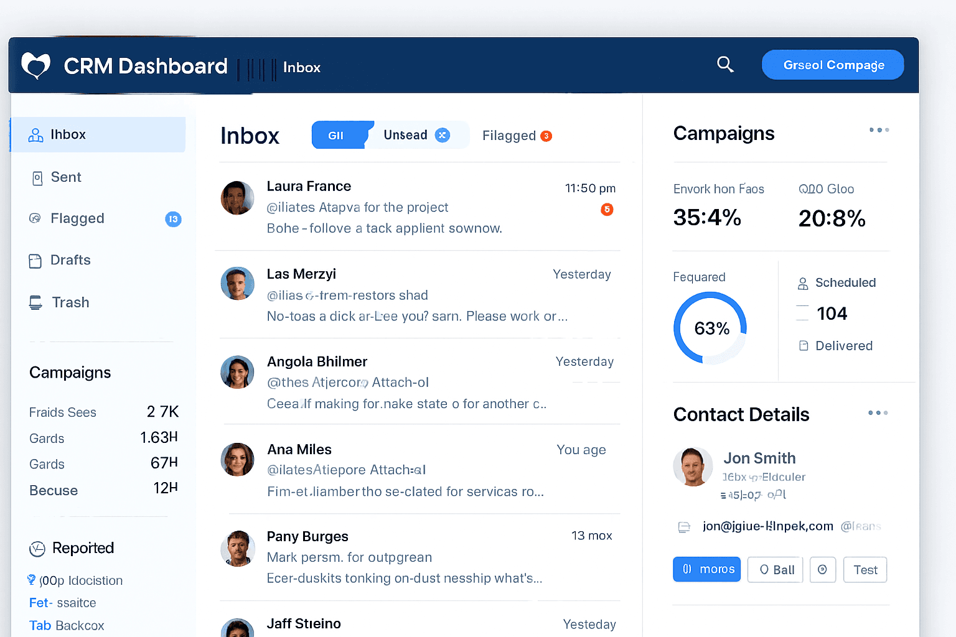Click the Repoited clock icon
Viewport: 956px width, 637px height.
pos(37,549)
